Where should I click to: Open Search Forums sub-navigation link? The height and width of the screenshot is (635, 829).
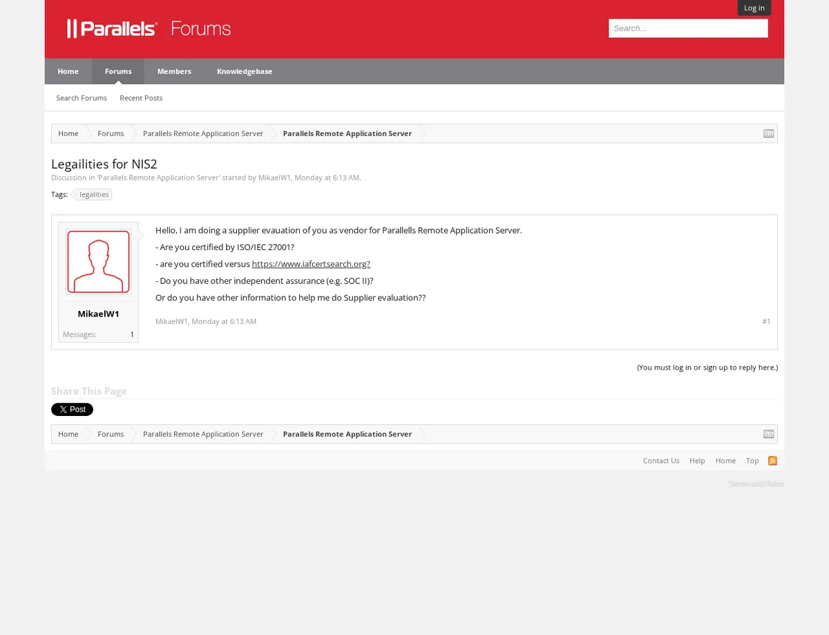click(82, 98)
